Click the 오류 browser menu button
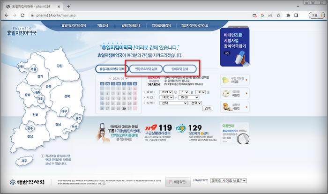328x194 pixels. point(317,15)
